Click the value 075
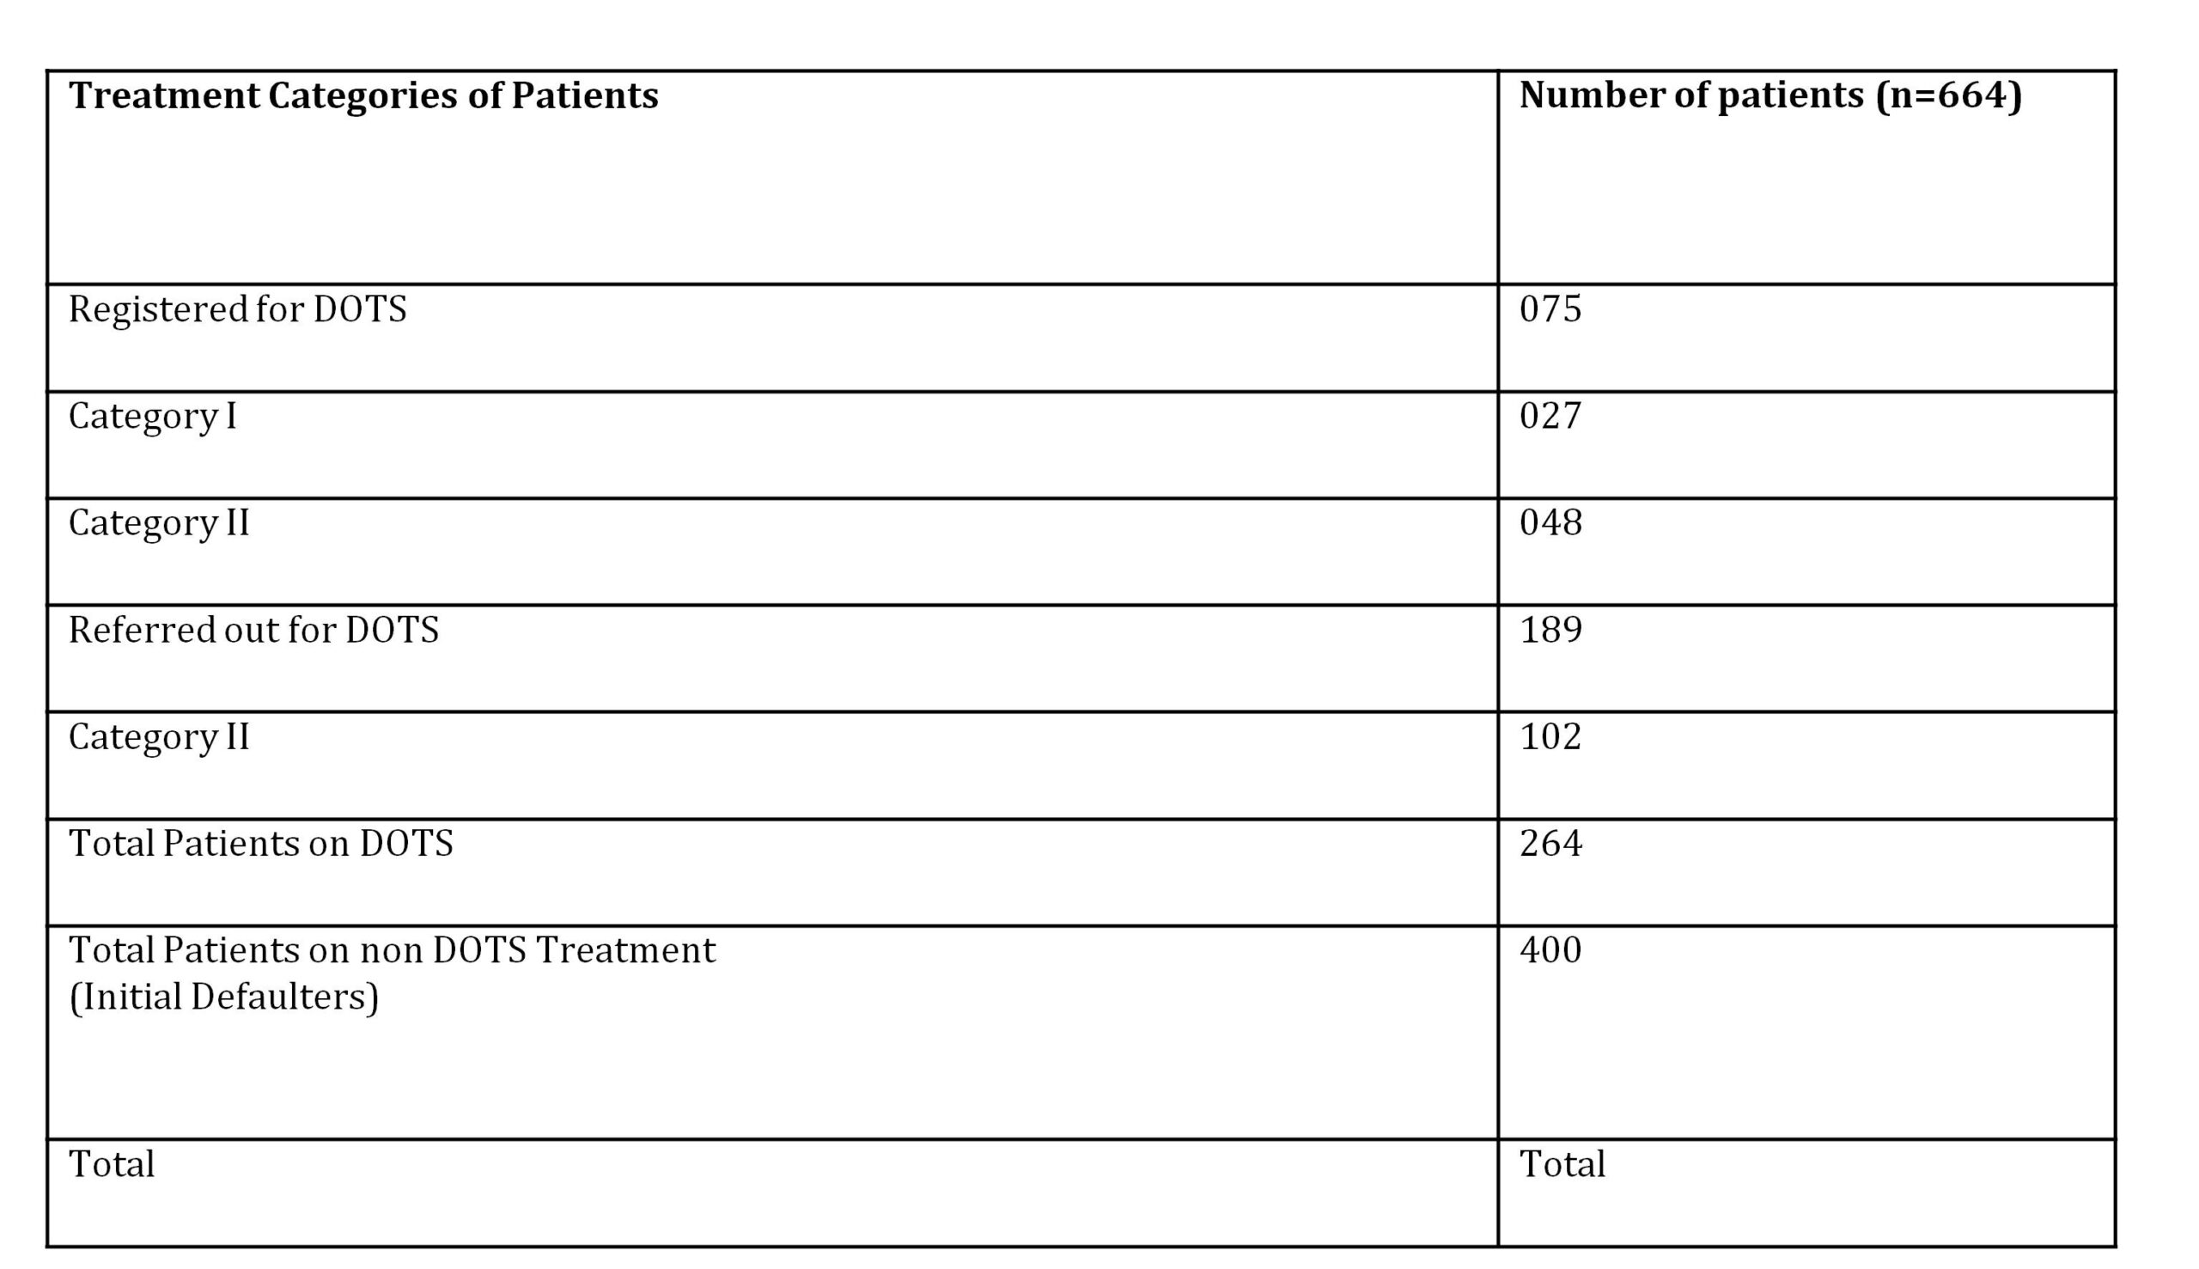This screenshot has height=1269, width=2199. [1550, 309]
